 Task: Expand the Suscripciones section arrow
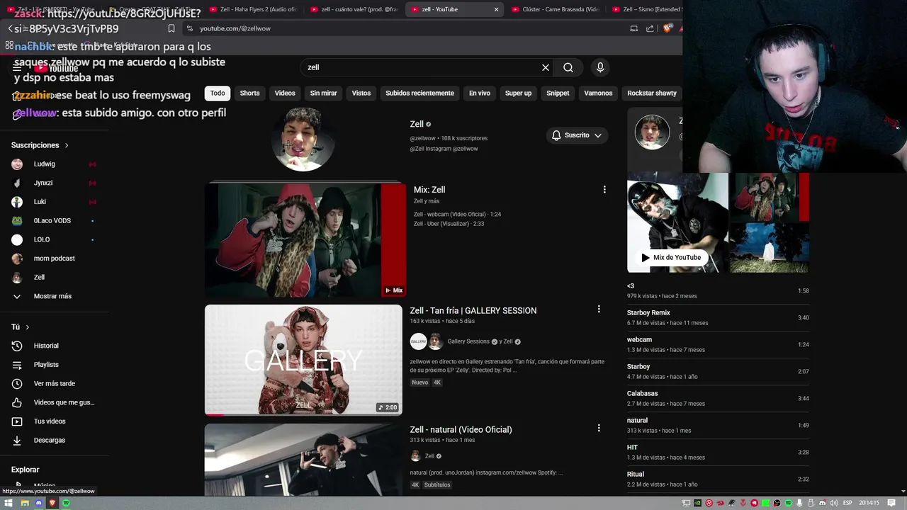67,145
